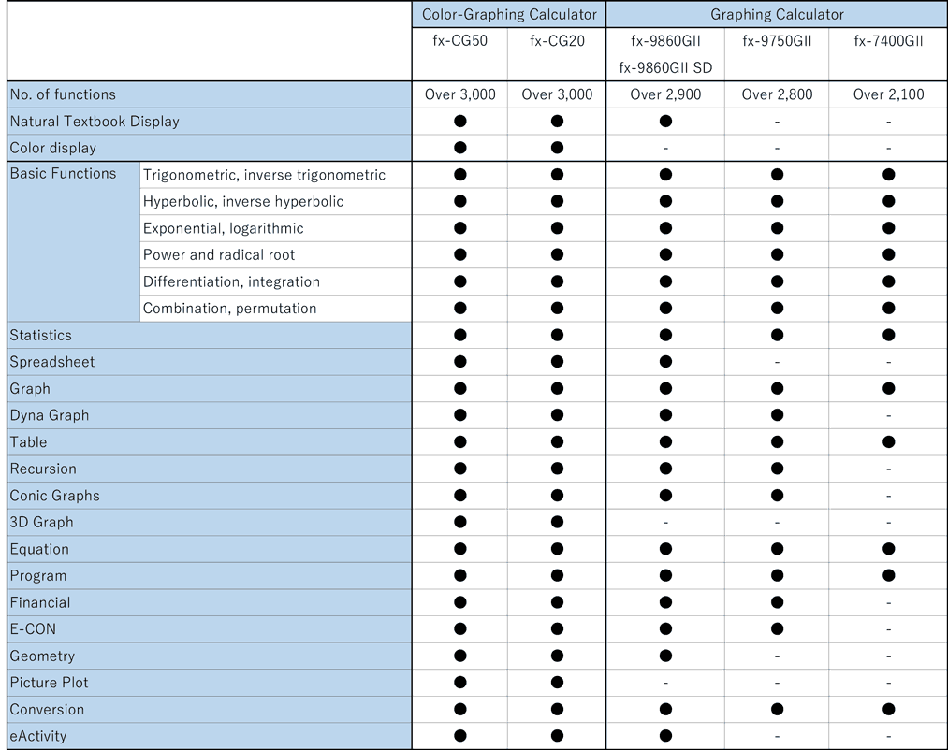Click the Graphing Calculator header
Viewport: 948px width, 750px height.
(x=777, y=15)
